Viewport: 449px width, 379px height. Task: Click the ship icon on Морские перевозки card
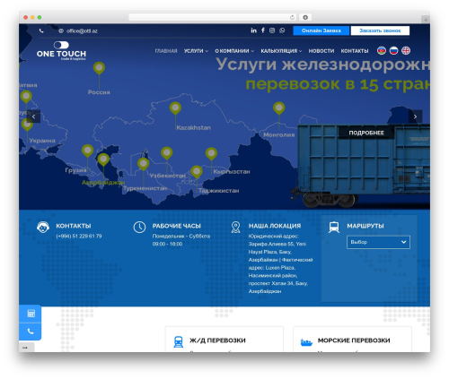[x=306, y=342]
